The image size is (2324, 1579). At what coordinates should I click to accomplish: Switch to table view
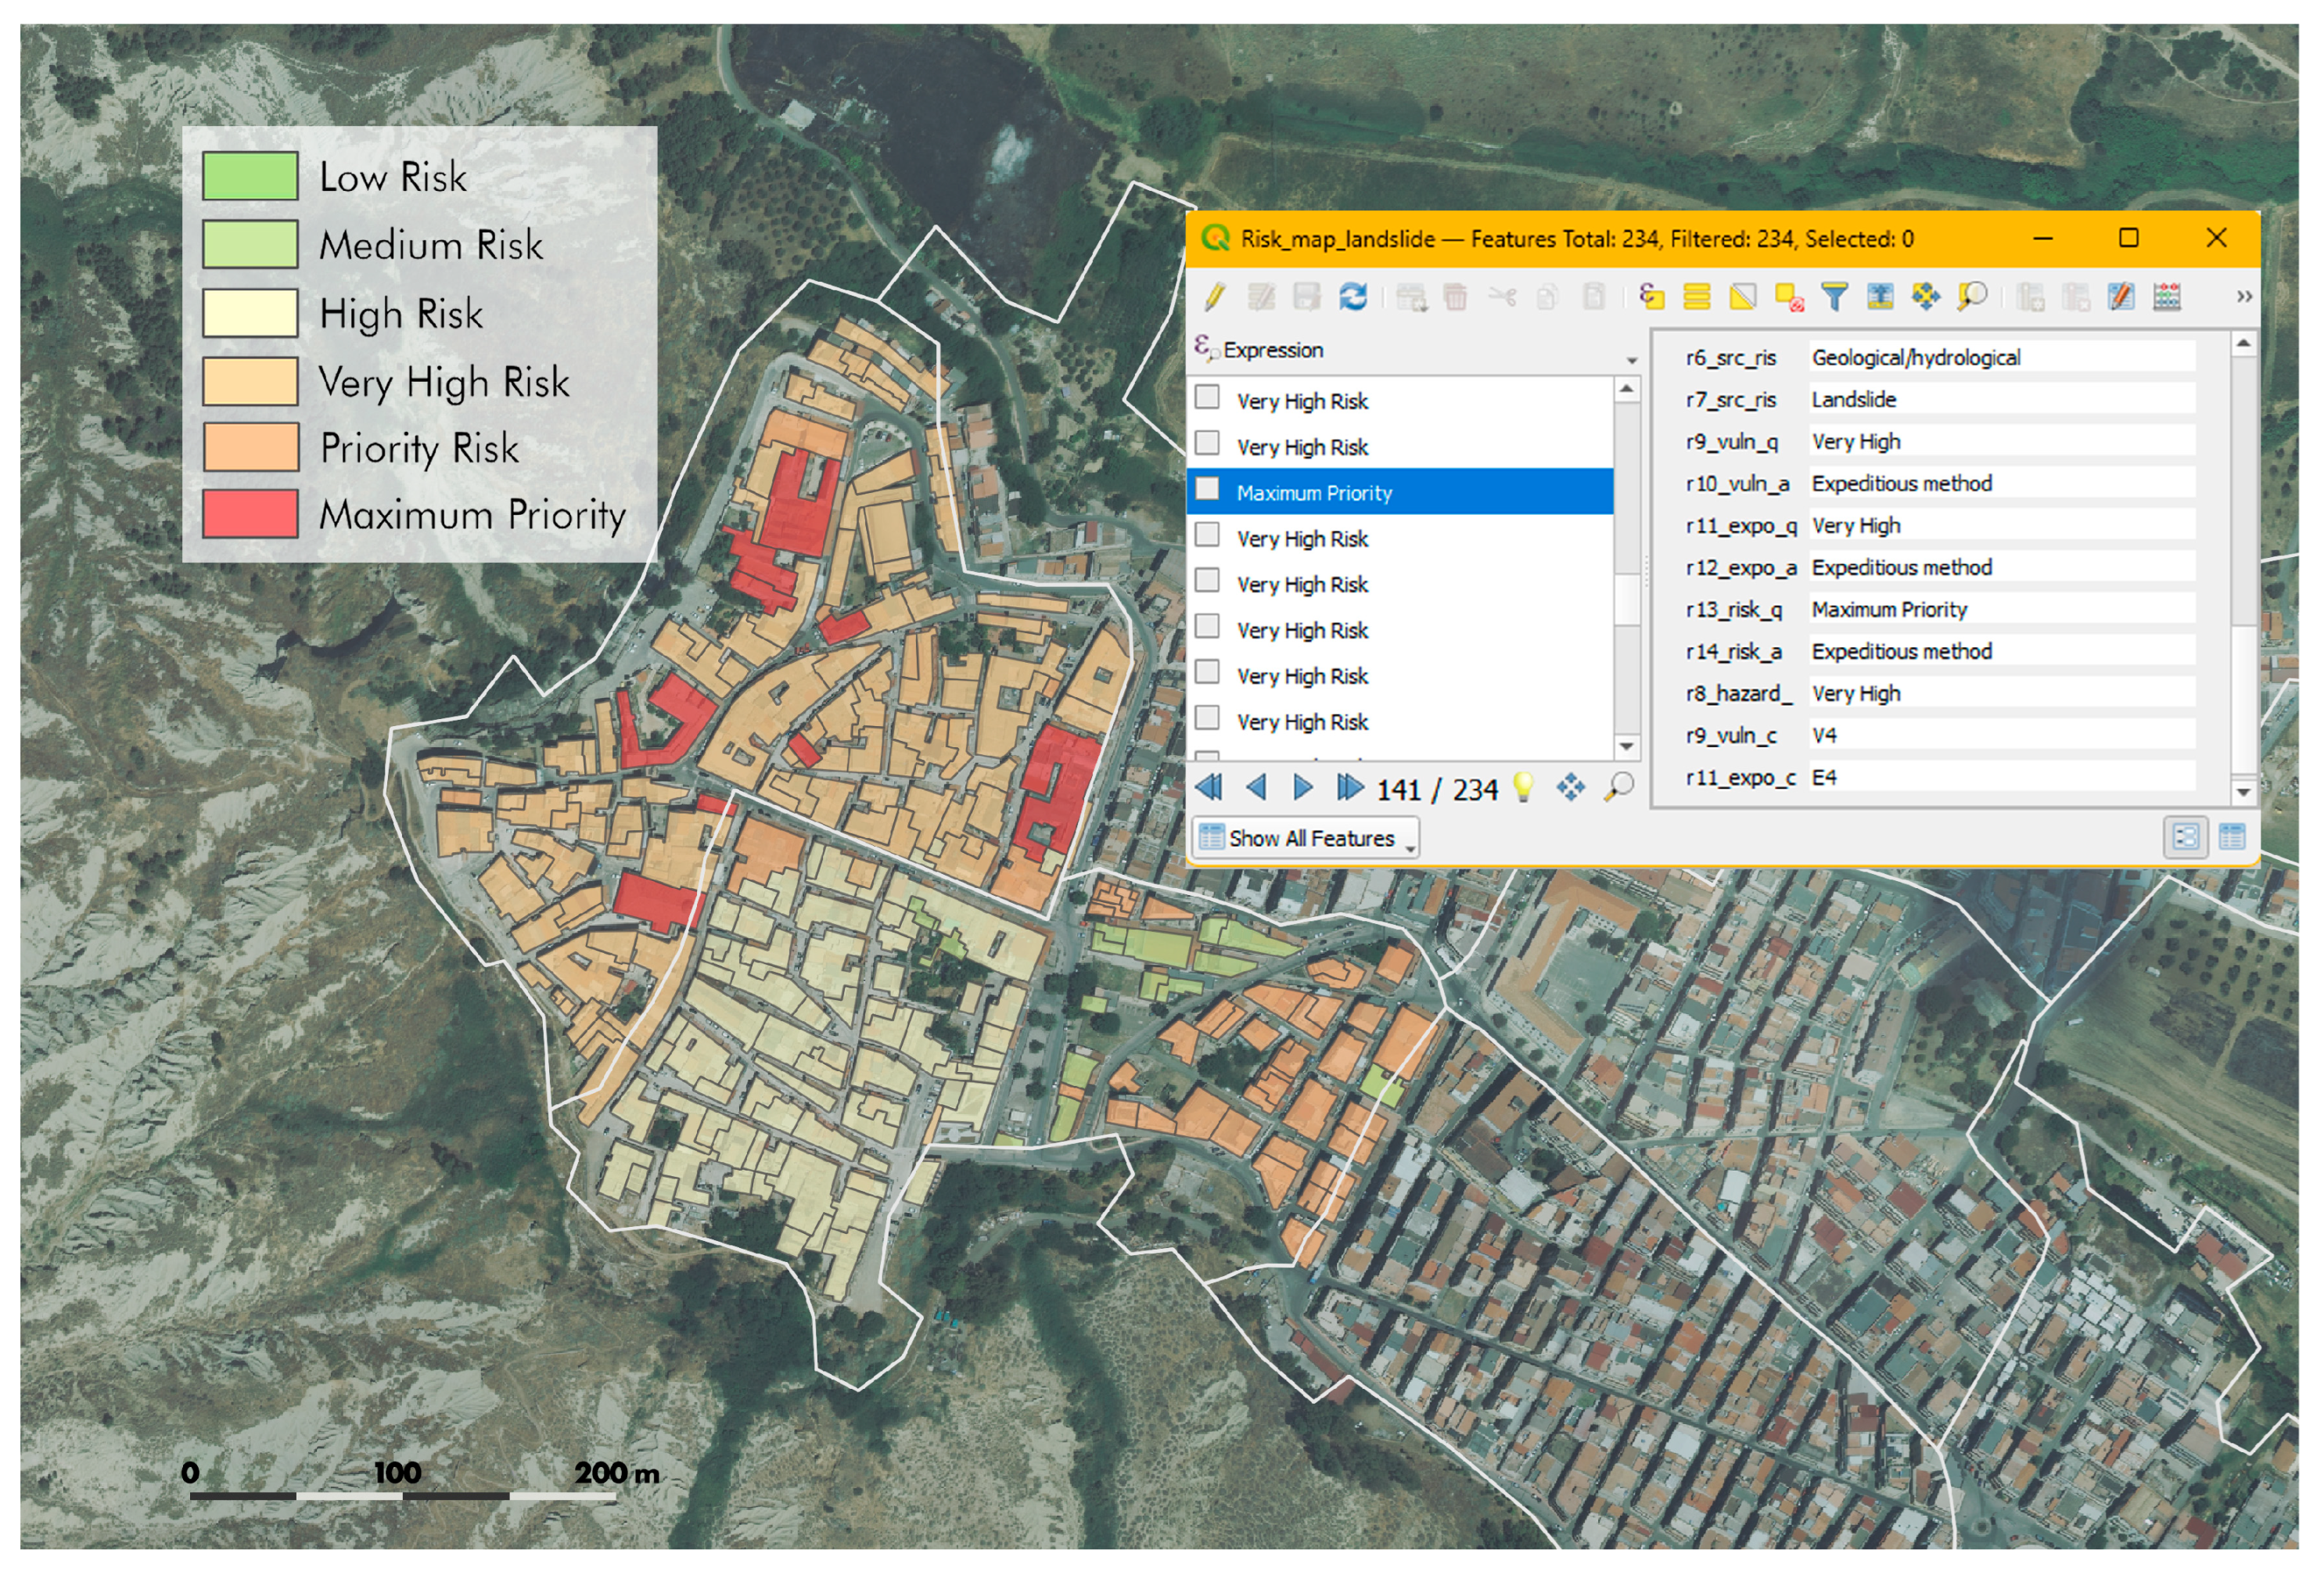(2232, 838)
